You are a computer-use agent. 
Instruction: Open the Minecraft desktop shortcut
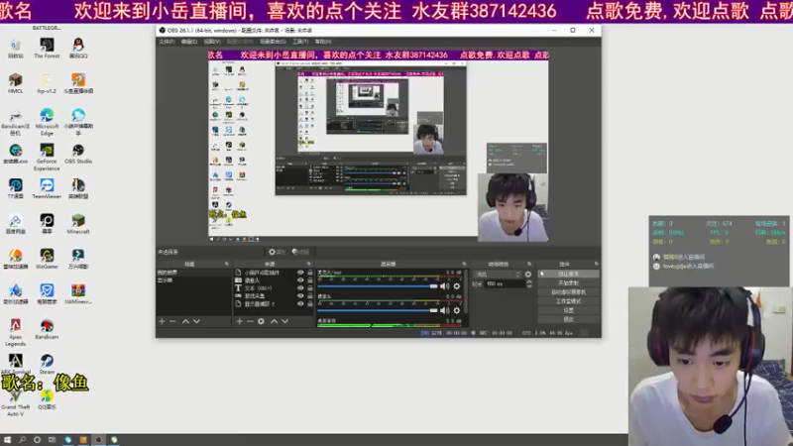[78, 224]
